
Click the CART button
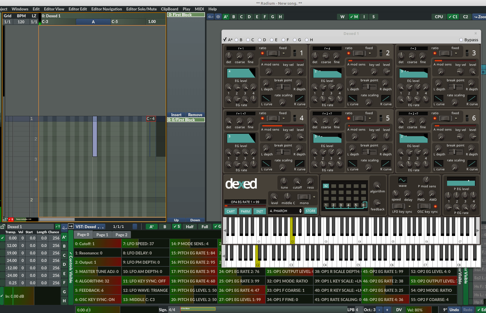click(231, 211)
